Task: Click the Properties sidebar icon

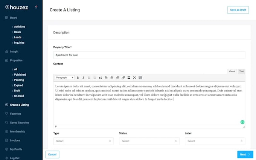Action: (6, 60)
